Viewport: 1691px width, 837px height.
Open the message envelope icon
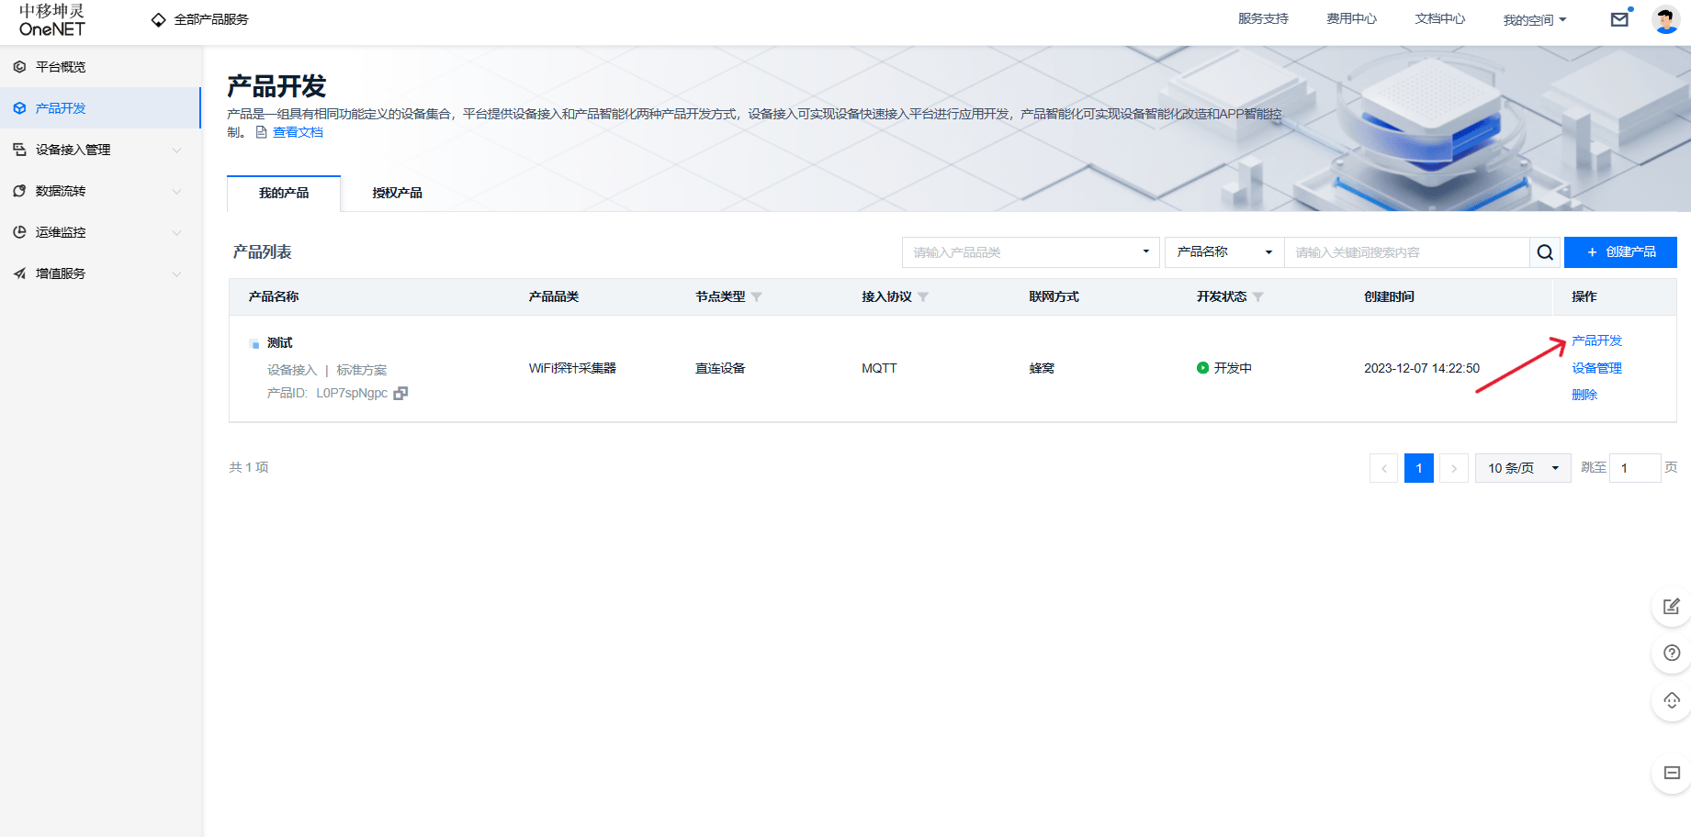(1619, 18)
